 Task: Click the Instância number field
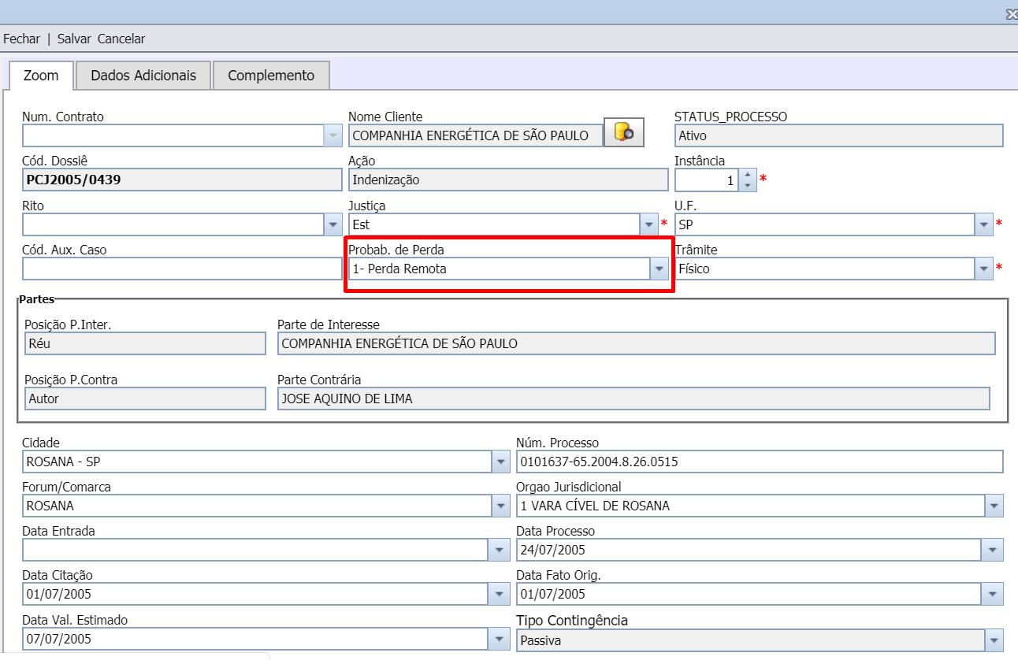tap(708, 180)
